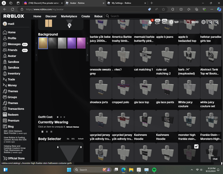223x174 pixels.
Task: Select the R6 body type option
Action: pyautogui.click(x=68, y=139)
